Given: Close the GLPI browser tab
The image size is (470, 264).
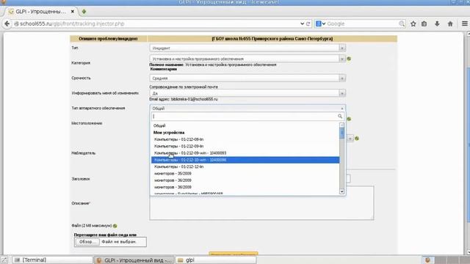Looking at the screenshot, I should 73,12.
